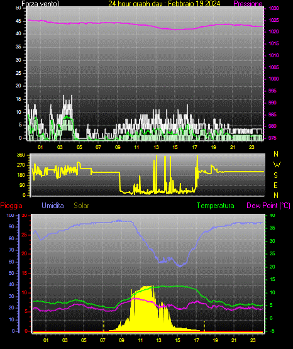This screenshot has height=349, width=293.
Task: Click the E compass direction letter
Action: tap(275, 186)
